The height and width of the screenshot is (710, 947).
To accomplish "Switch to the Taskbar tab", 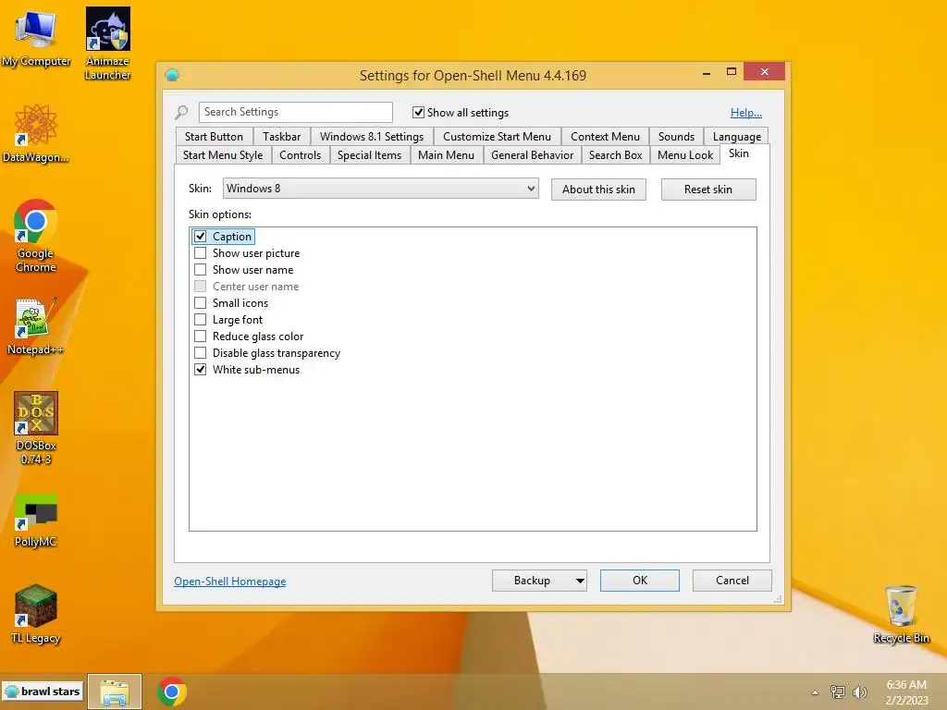I will tap(281, 137).
